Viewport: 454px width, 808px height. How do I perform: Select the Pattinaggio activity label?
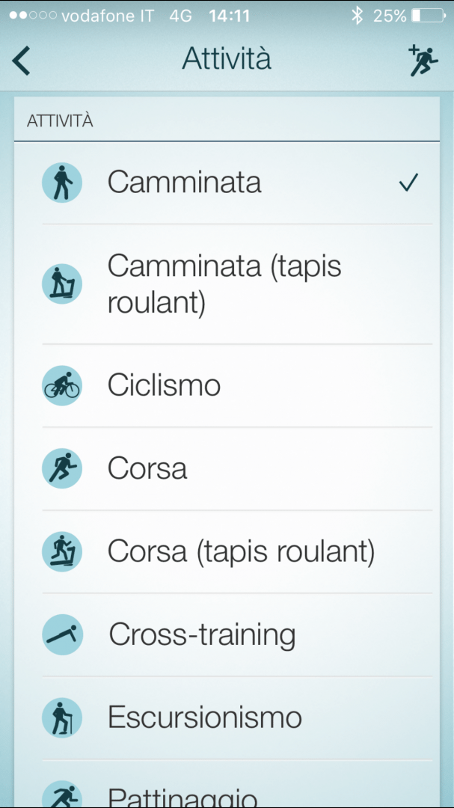tap(183, 796)
